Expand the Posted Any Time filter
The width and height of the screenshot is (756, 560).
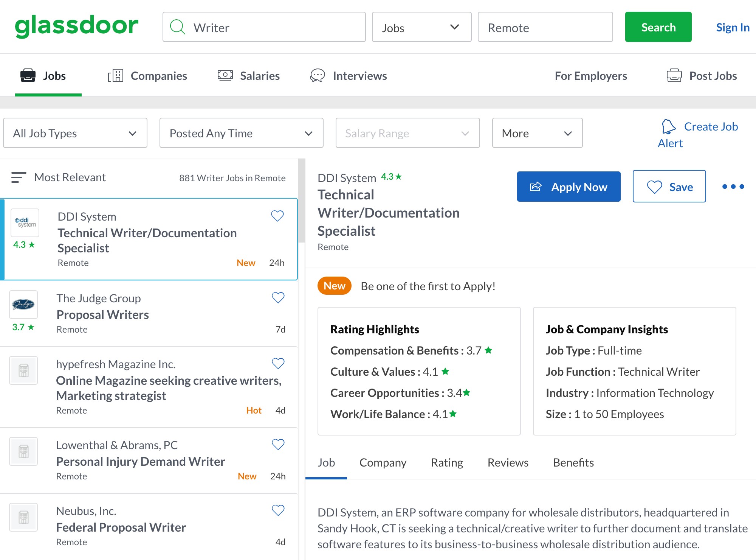(241, 133)
